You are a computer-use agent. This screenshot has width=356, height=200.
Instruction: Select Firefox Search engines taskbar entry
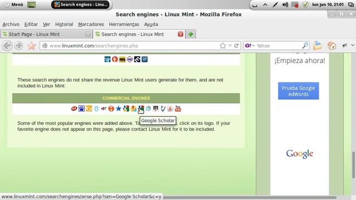coord(81,4)
